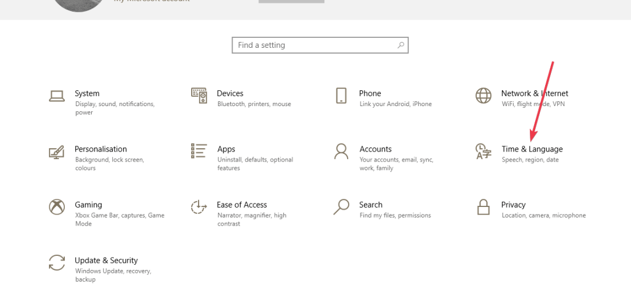Click 'Speech, region, date' text
Screen dimensions: 631x302
(x=531, y=160)
